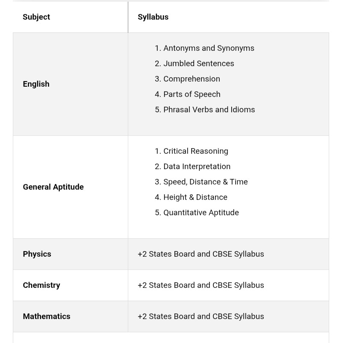The image size is (342, 343).
Task: Click the Chemistry syllabus text
Action: click(201, 285)
